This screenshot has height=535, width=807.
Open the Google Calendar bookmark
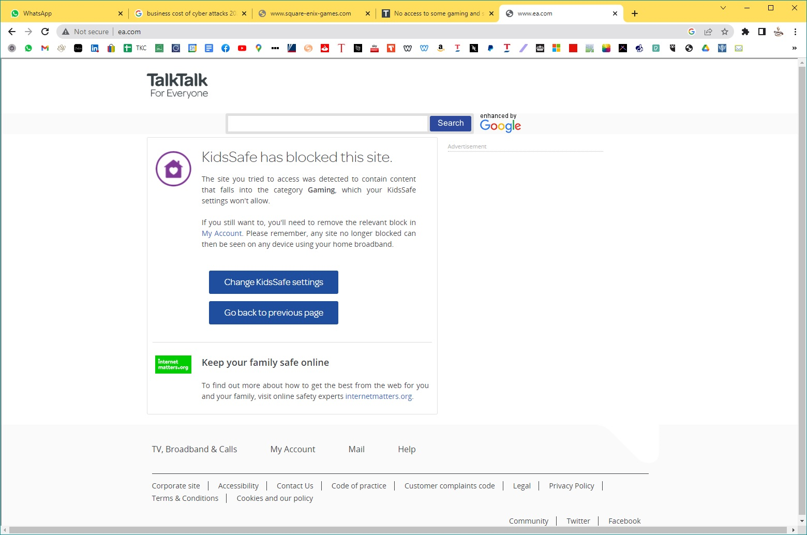coord(192,48)
